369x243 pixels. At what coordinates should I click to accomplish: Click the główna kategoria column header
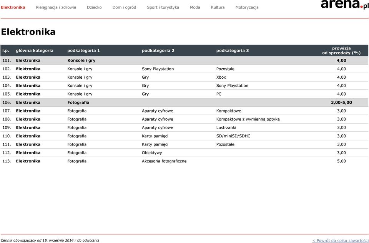pos(35,51)
